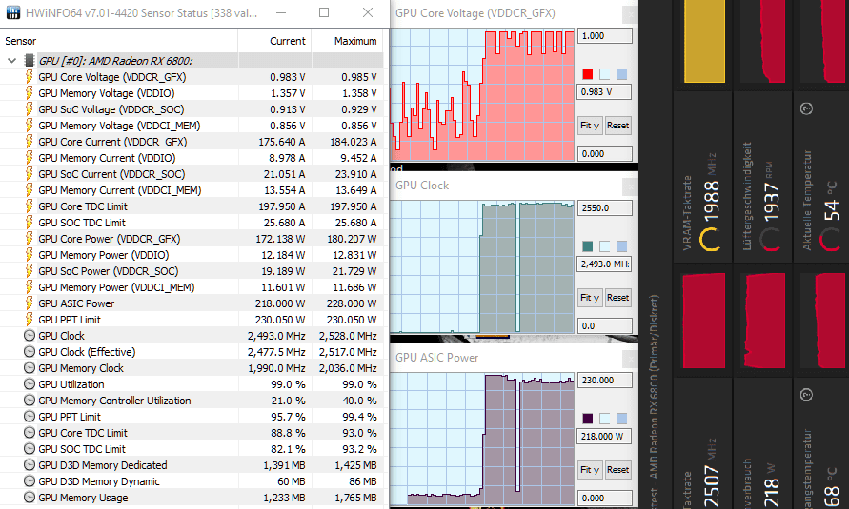Pick the teal color swatch in GPU Clock graph
Screen dimensions: 849x509
tap(588, 246)
